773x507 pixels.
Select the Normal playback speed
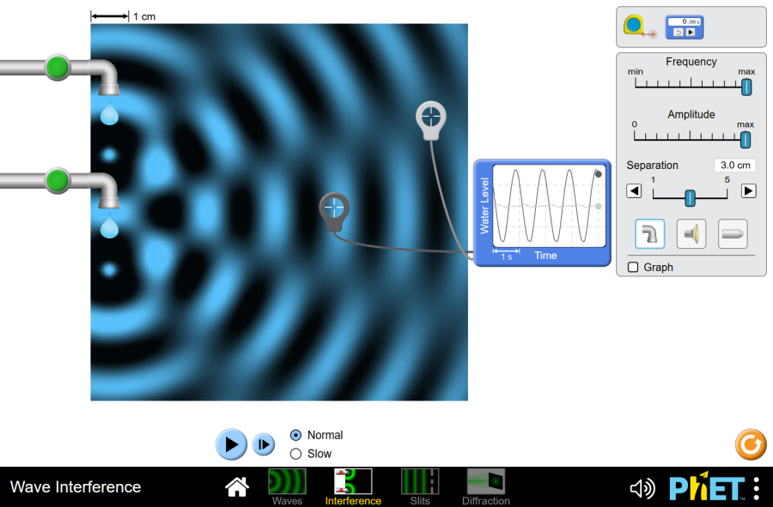pos(295,435)
